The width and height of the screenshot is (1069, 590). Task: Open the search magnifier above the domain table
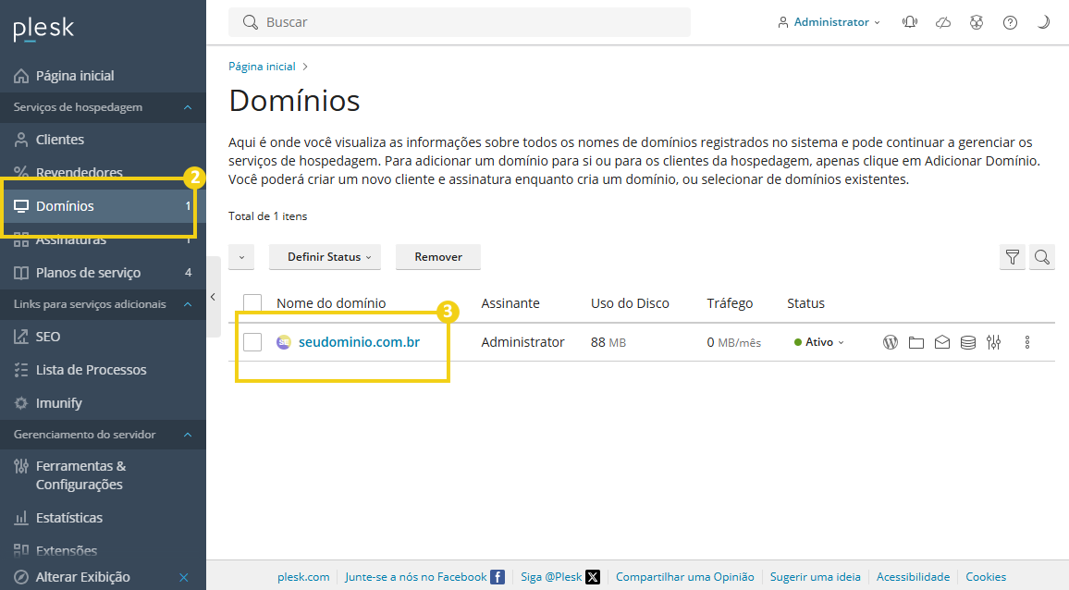[1042, 257]
